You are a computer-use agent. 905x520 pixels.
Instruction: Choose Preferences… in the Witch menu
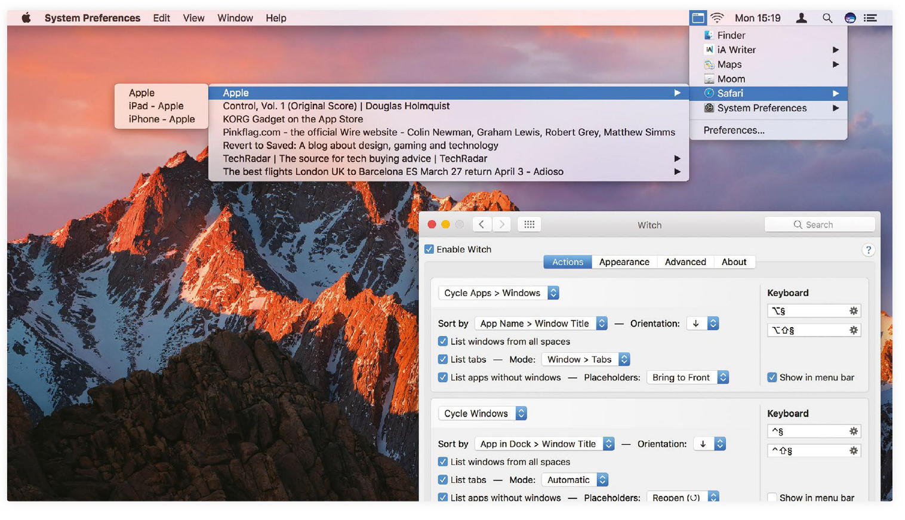[768, 130]
